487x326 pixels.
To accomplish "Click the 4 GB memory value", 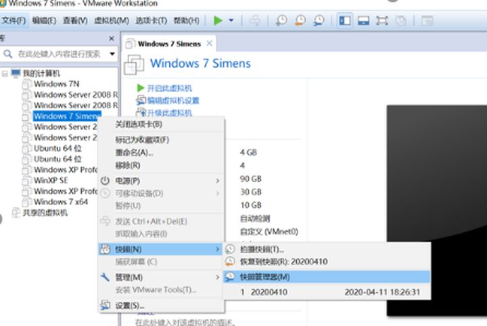I will point(248,153).
